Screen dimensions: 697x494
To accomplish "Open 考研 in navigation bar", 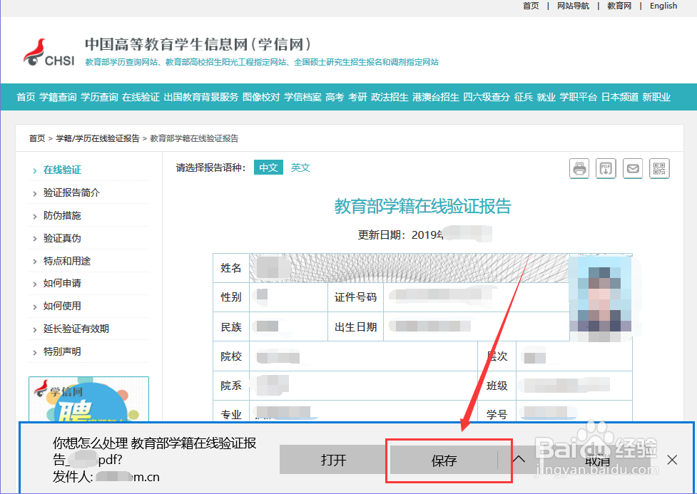I will [x=357, y=97].
